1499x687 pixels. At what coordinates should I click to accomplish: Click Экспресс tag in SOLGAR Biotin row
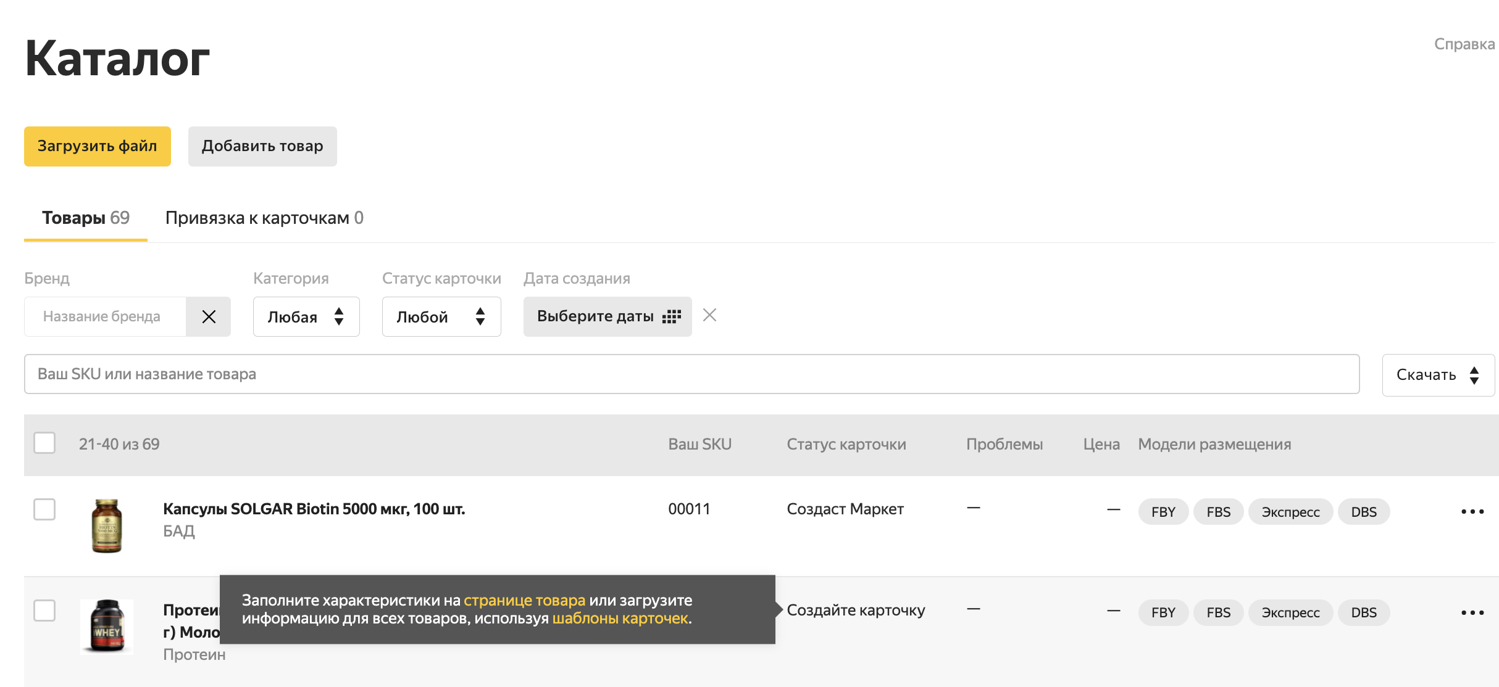point(1291,512)
